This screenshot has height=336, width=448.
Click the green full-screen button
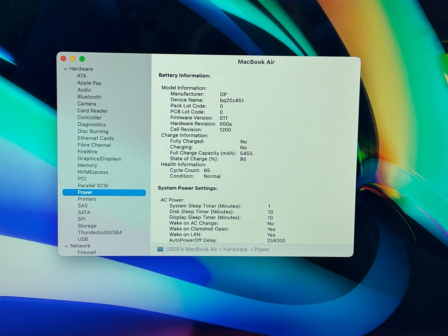point(82,59)
